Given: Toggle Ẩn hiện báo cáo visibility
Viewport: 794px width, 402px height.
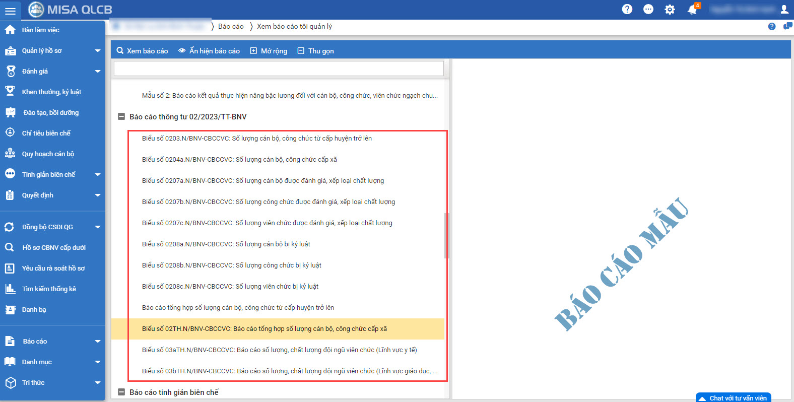Looking at the screenshot, I should 209,51.
